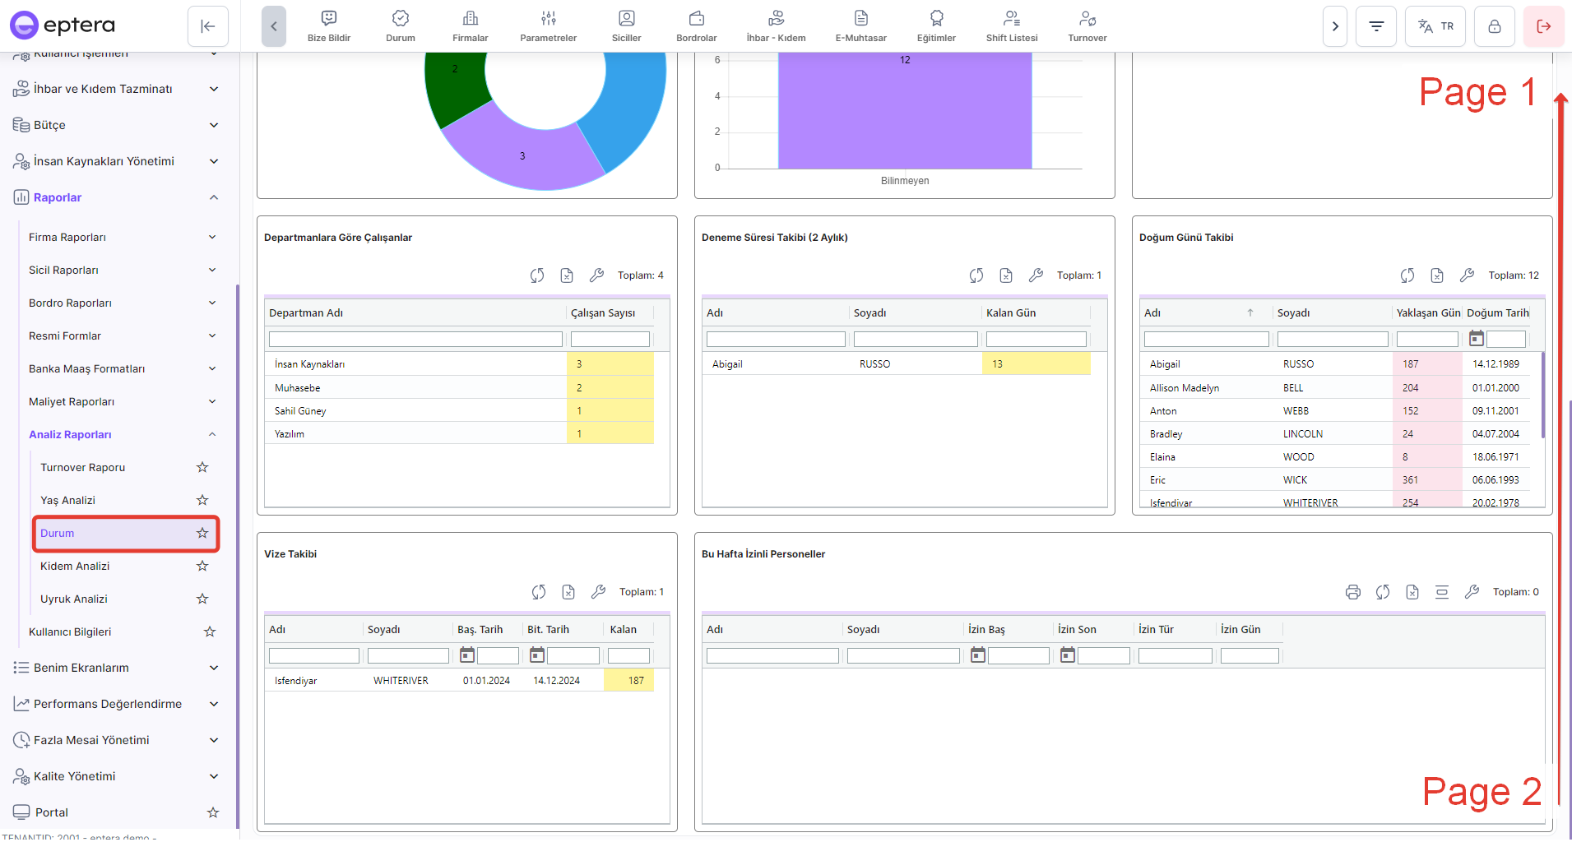
Task: Toggle favorite star for Turnover Raporu
Action: tap(202, 467)
